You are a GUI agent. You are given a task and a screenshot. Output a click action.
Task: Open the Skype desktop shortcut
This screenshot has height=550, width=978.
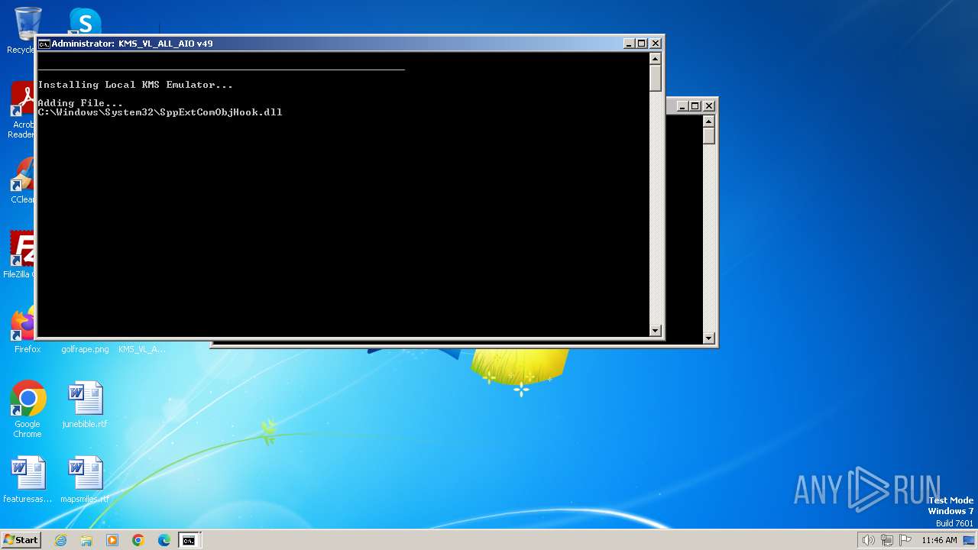click(85, 21)
